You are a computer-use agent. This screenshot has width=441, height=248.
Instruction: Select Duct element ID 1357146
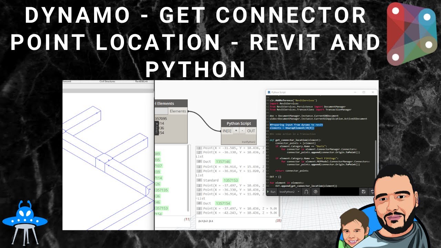pyautogui.click(x=223, y=161)
